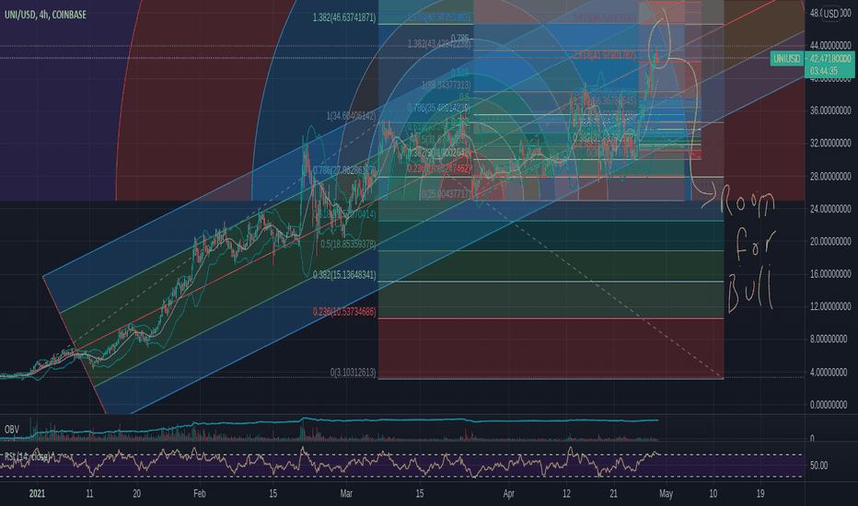Click the 12.00000000 price axis label
The height and width of the screenshot is (506, 858).
click(x=830, y=306)
